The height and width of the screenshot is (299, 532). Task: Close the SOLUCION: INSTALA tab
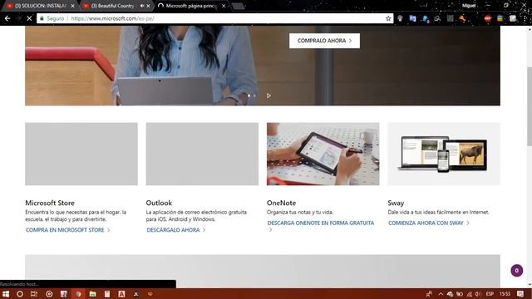click(x=72, y=6)
